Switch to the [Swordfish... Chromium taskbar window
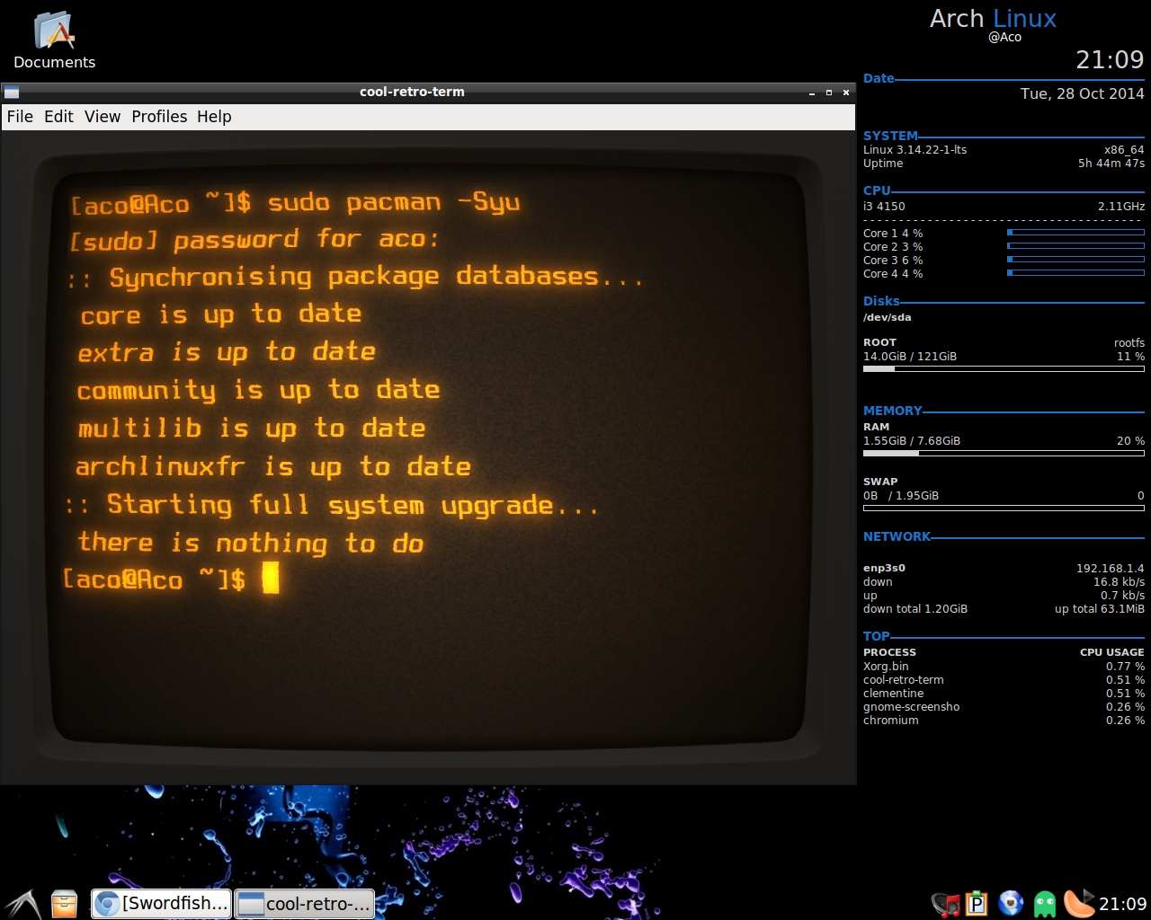Image resolution: width=1151 pixels, height=920 pixels. [162, 904]
